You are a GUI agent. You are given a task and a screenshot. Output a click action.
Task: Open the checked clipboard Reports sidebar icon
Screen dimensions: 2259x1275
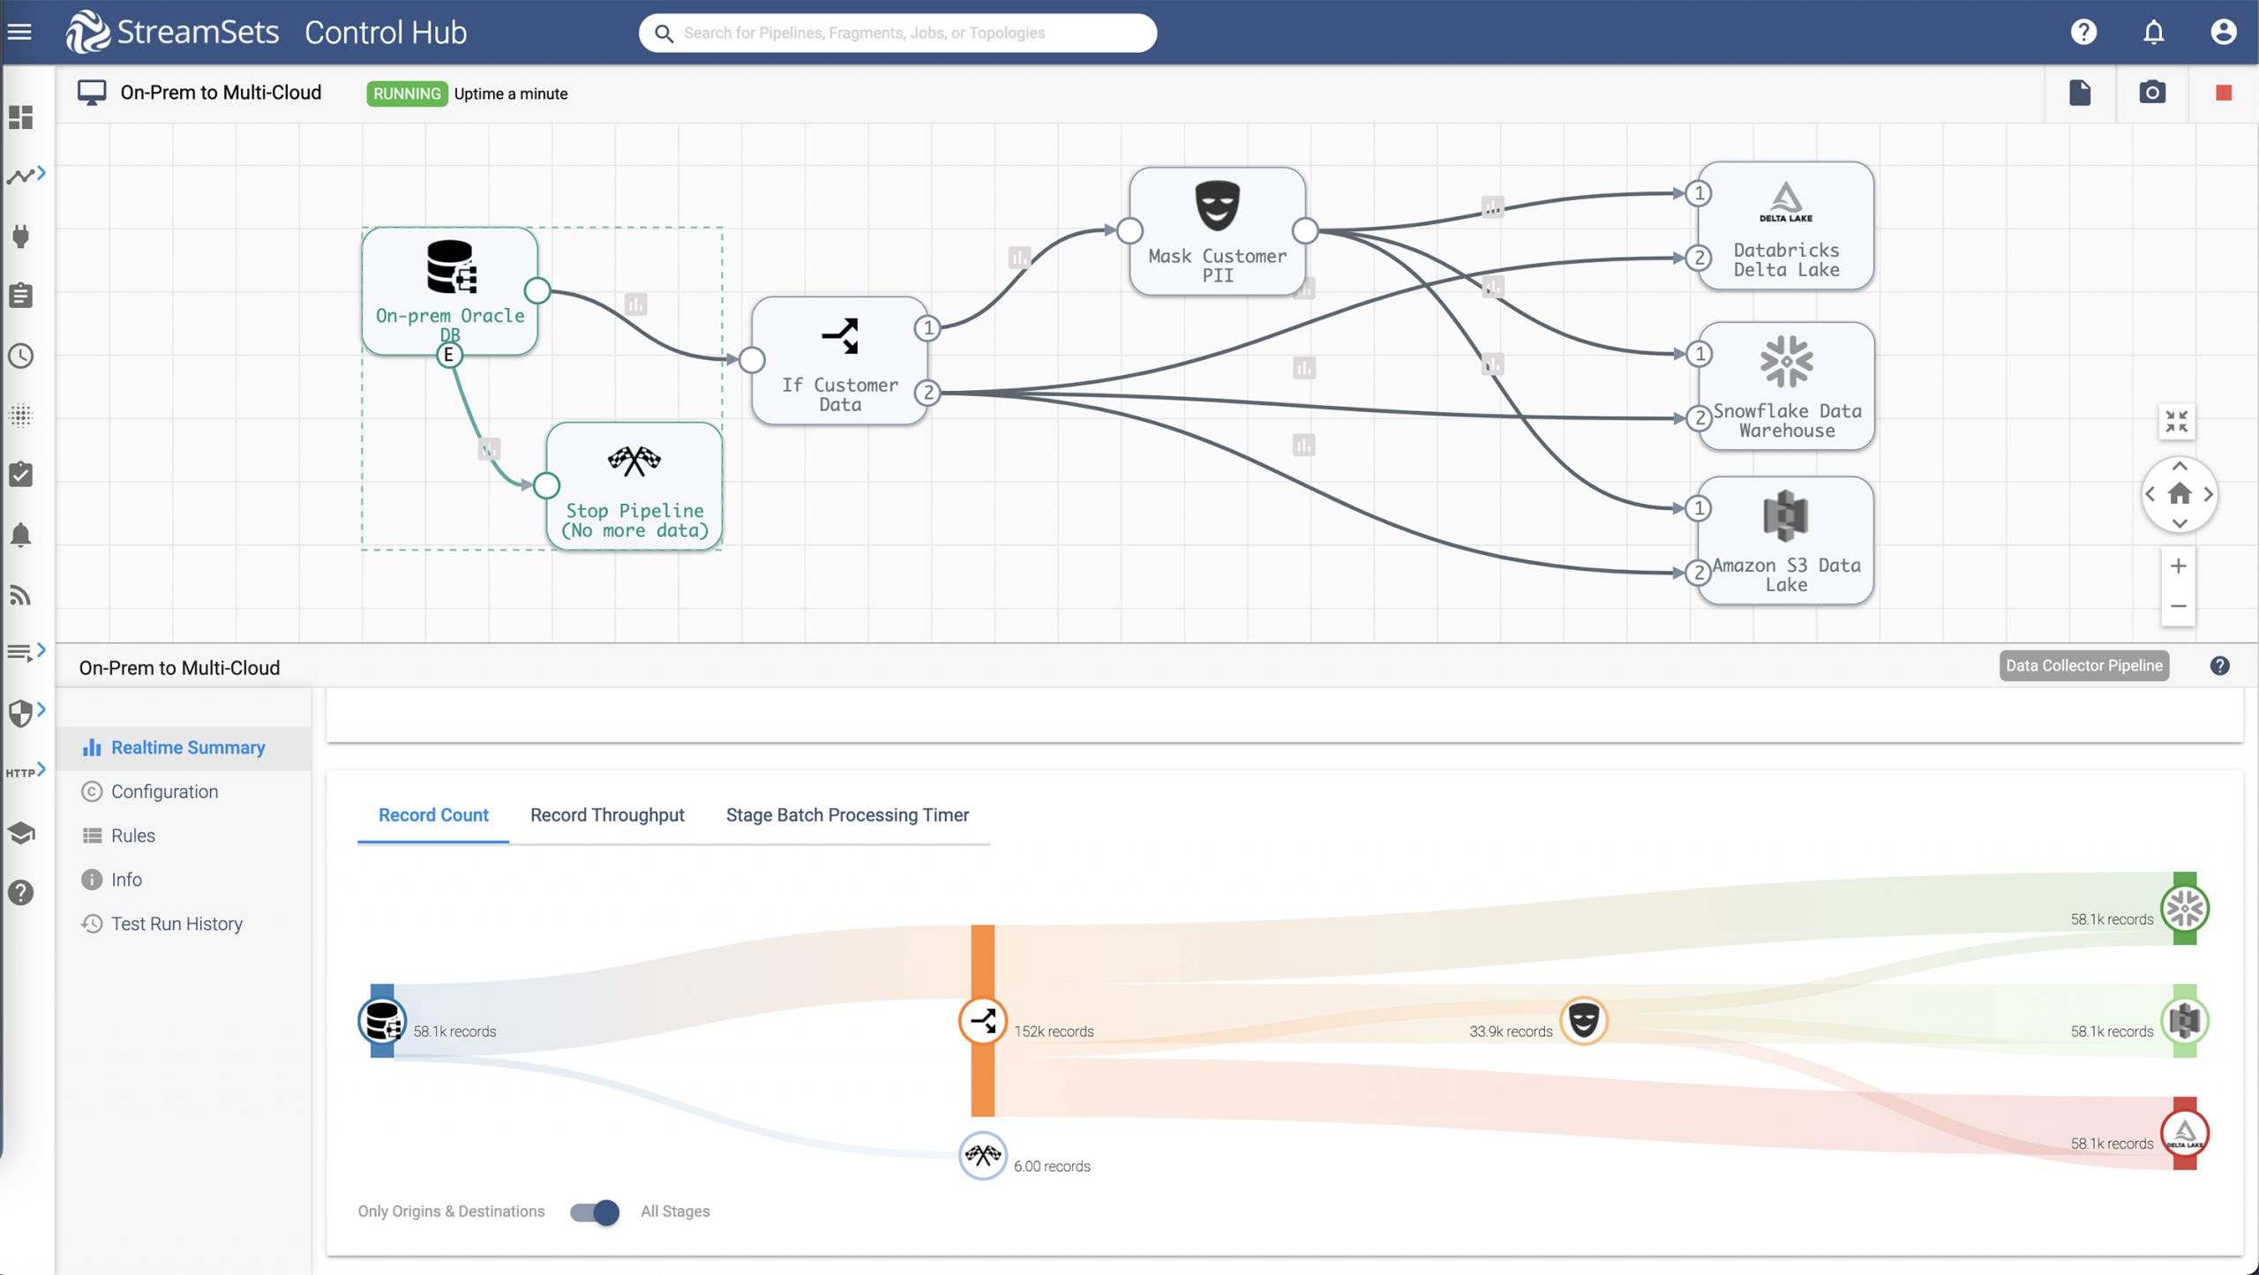click(x=20, y=474)
